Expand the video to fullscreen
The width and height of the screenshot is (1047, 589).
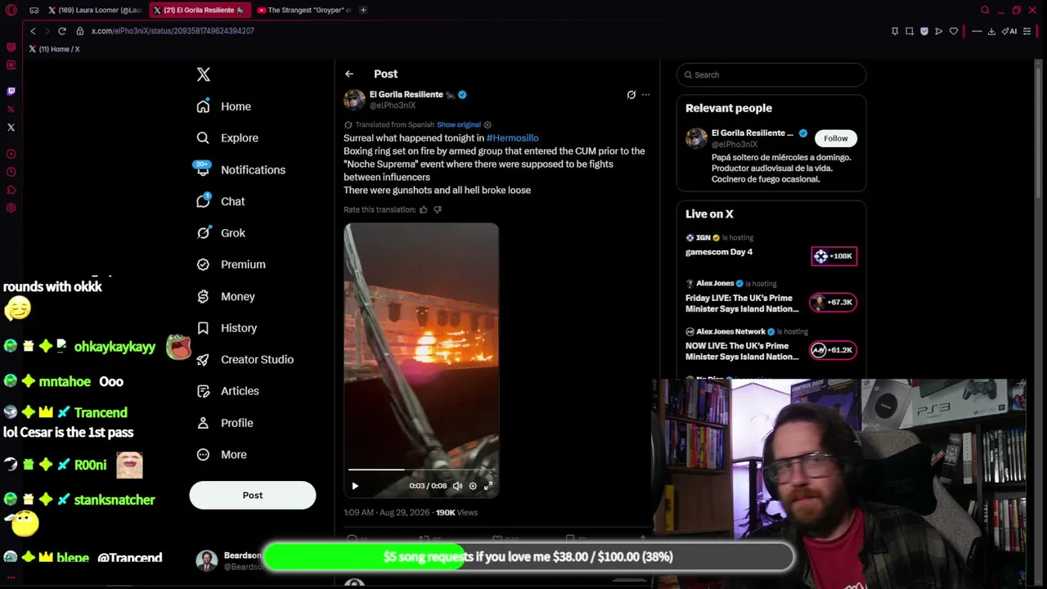tap(488, 486)
